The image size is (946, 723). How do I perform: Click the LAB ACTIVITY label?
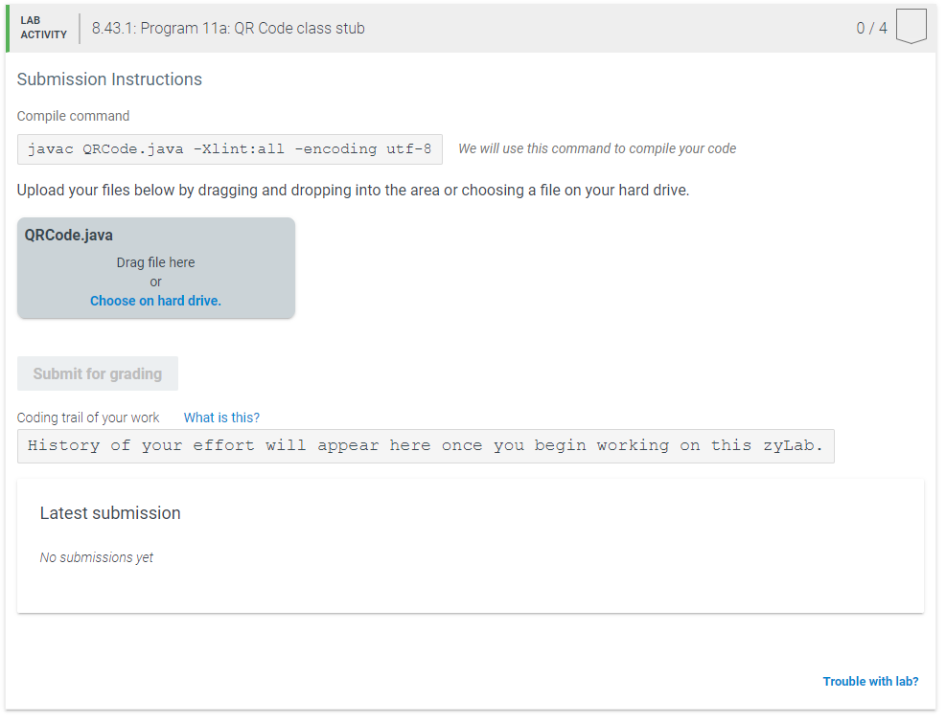(43, 28)
